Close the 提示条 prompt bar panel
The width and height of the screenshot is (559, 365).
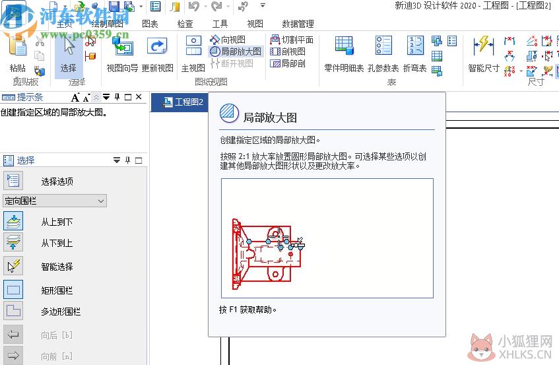tap(139, 96)
